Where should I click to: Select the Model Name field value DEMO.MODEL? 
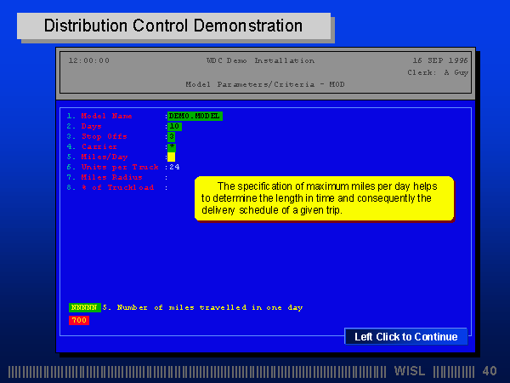pos(195,117)
